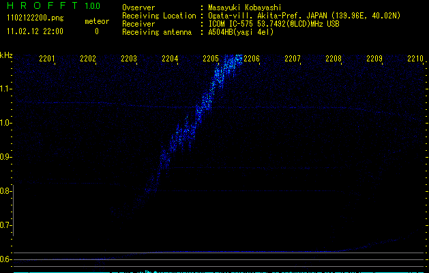
Task: Select the A504HB(yagi 4el) antenna text
Action: (x=241, y=32)
